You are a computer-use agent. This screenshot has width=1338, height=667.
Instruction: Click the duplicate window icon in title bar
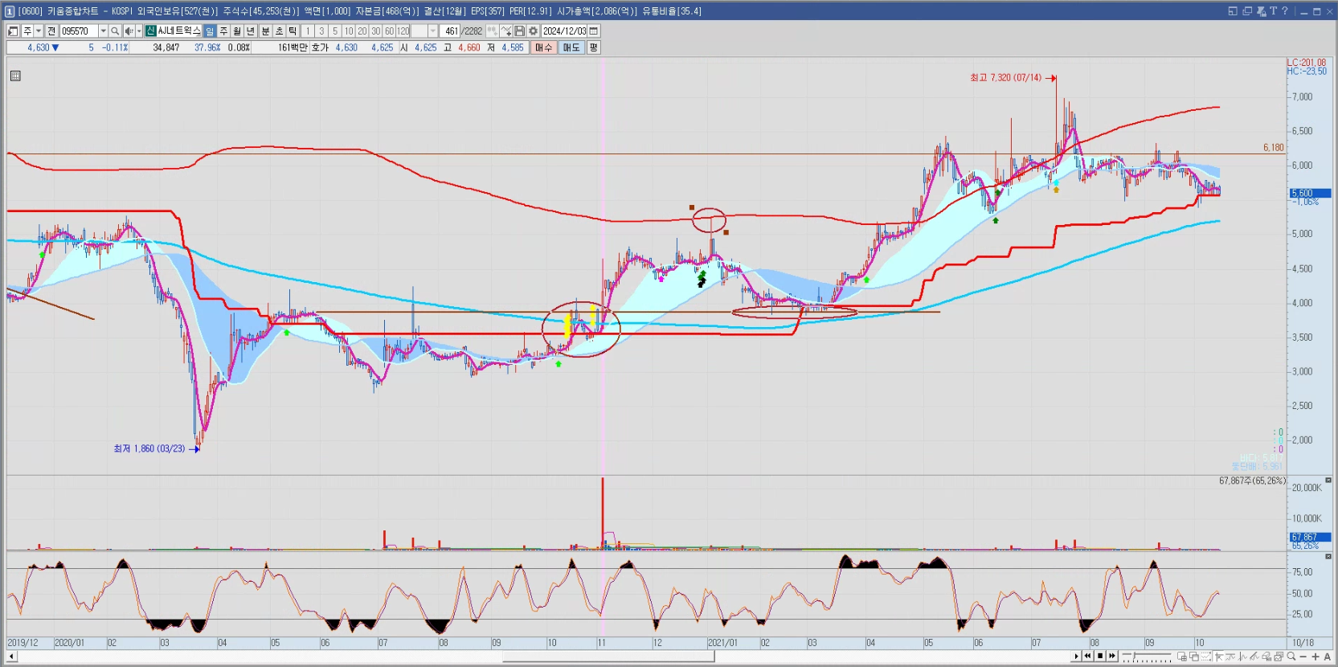[x=1247, y=11]
